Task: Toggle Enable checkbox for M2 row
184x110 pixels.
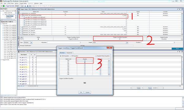Action: tap(85, 64)
